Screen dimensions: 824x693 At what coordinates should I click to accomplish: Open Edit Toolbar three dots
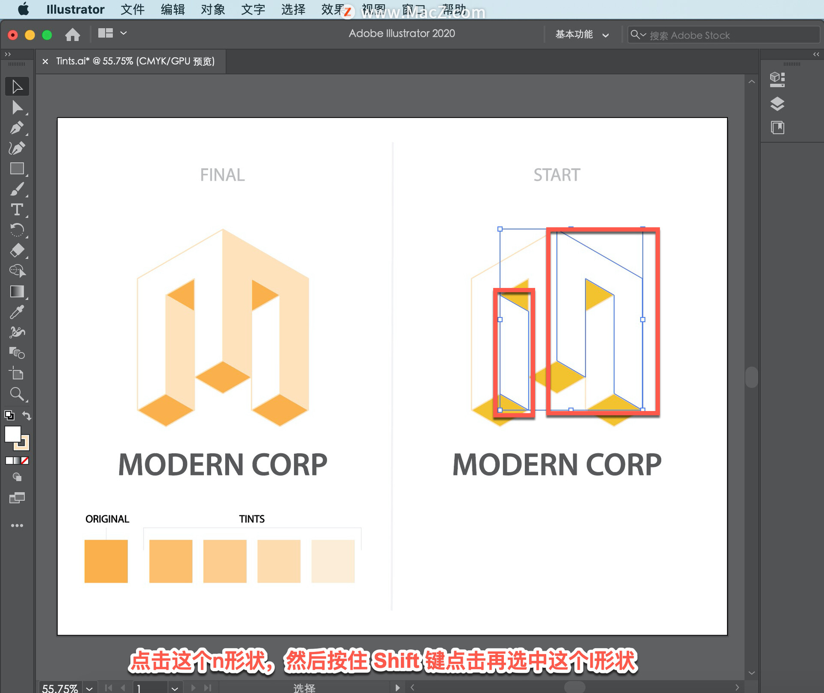[17, 525]
